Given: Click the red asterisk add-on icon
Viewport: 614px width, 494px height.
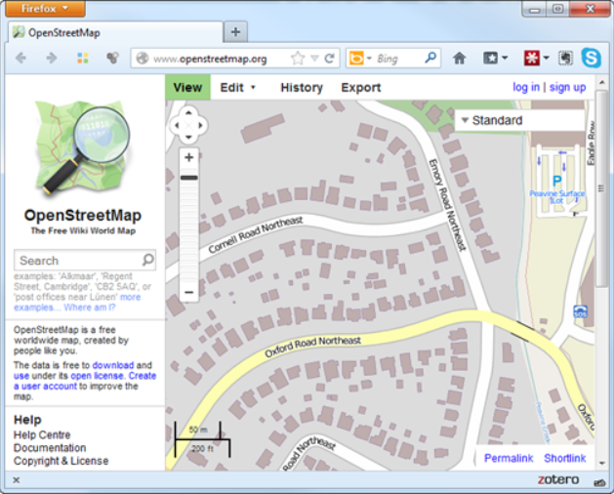Looking at the screenshot, I should point(532,59).
